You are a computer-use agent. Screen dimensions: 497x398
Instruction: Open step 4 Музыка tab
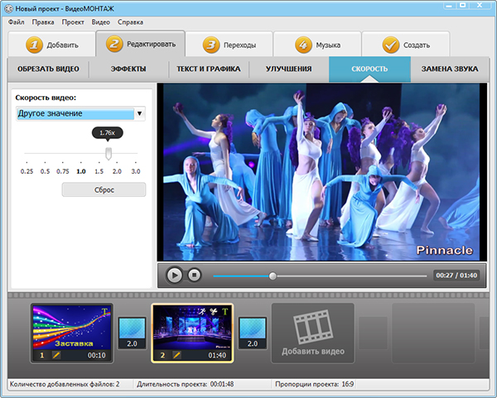(317, 44)
